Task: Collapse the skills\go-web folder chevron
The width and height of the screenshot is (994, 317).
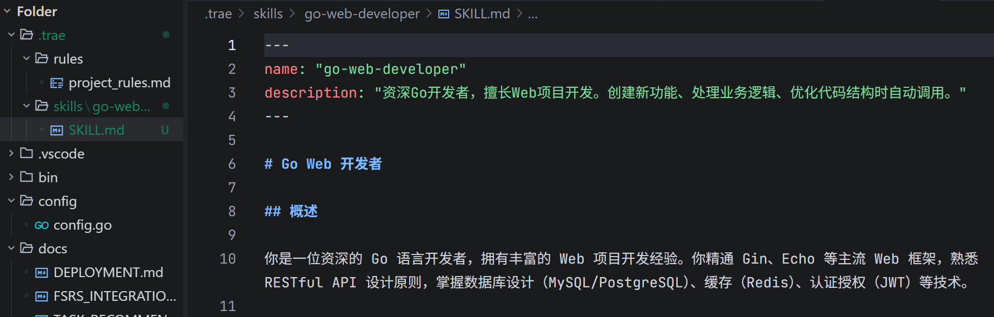Action: 26,106
